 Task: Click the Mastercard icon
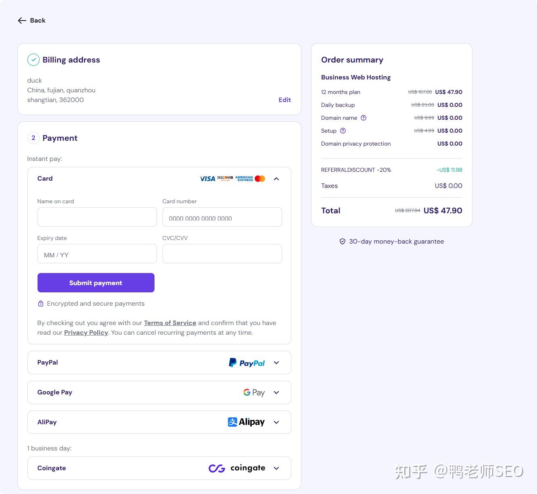point(260,178)
